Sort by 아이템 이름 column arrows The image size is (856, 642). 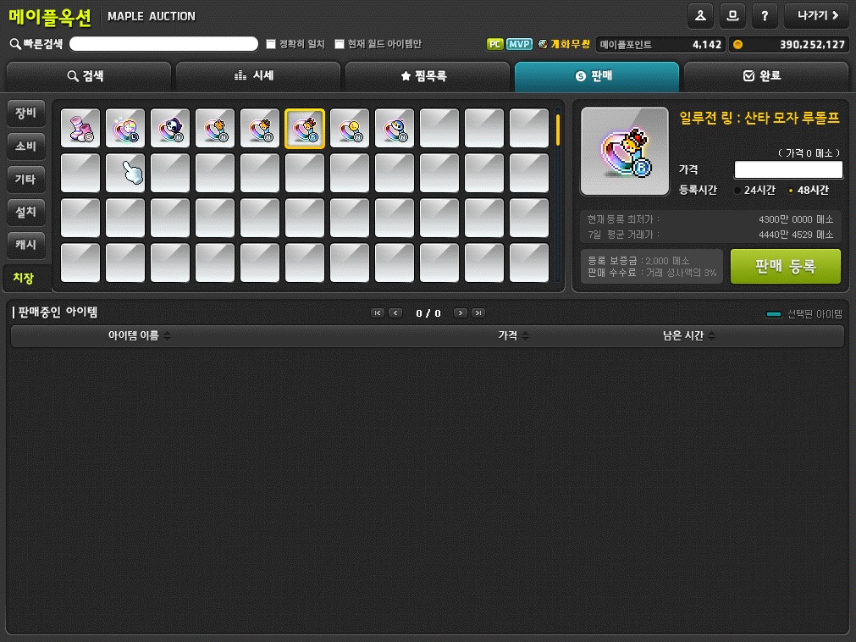(167, 335)
